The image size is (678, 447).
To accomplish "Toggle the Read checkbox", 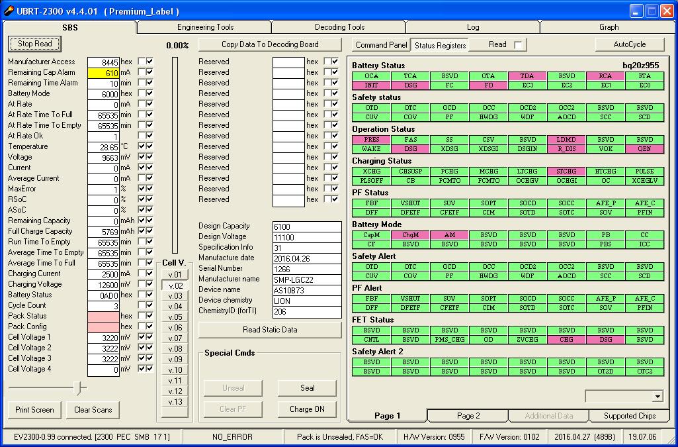I will coord(518,44).
